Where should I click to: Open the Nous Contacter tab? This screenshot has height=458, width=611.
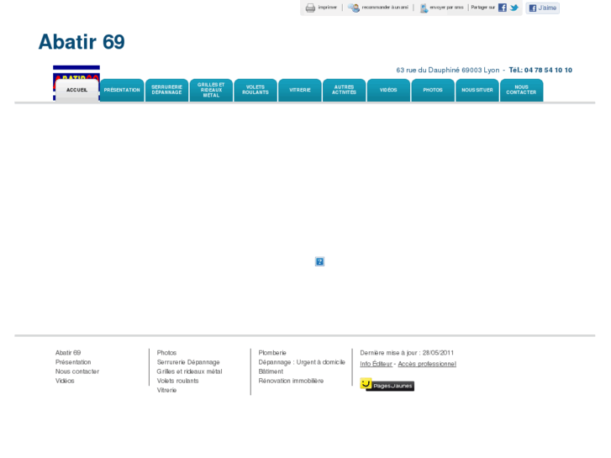pos(521,90)
